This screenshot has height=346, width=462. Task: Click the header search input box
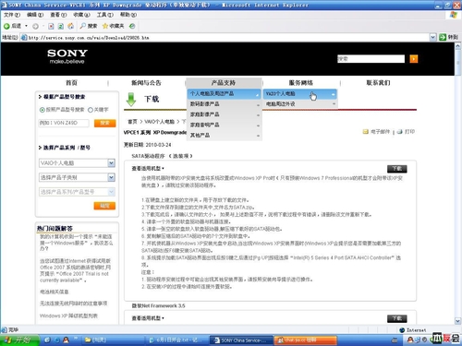tap(371, 59)
